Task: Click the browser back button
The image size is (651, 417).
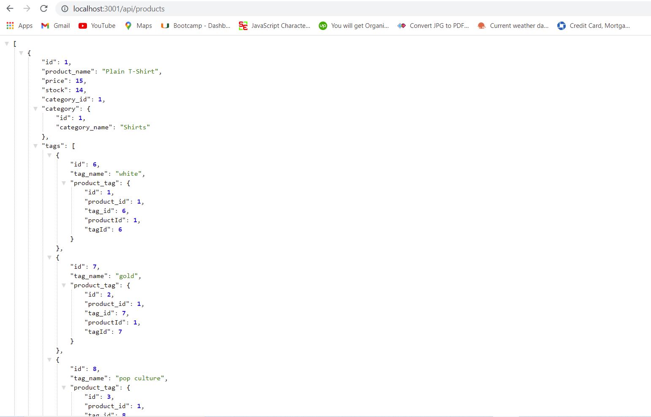Action: pyautogui.click(x=10, y=8)
